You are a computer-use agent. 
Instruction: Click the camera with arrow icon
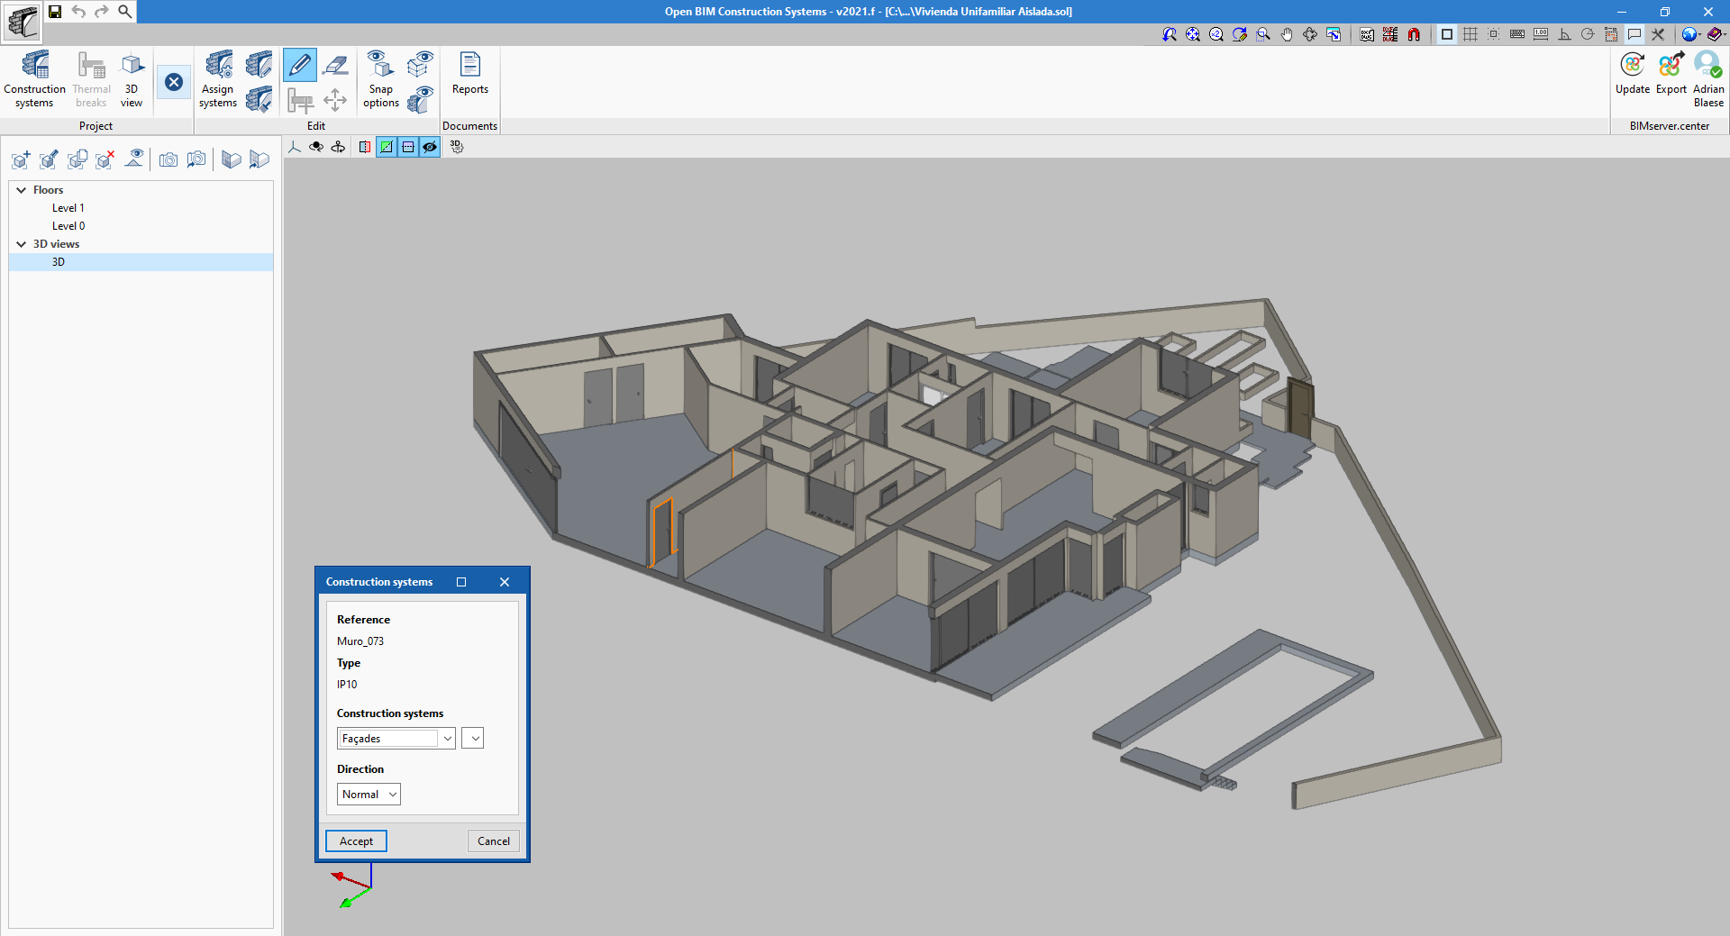click(196, 159)
